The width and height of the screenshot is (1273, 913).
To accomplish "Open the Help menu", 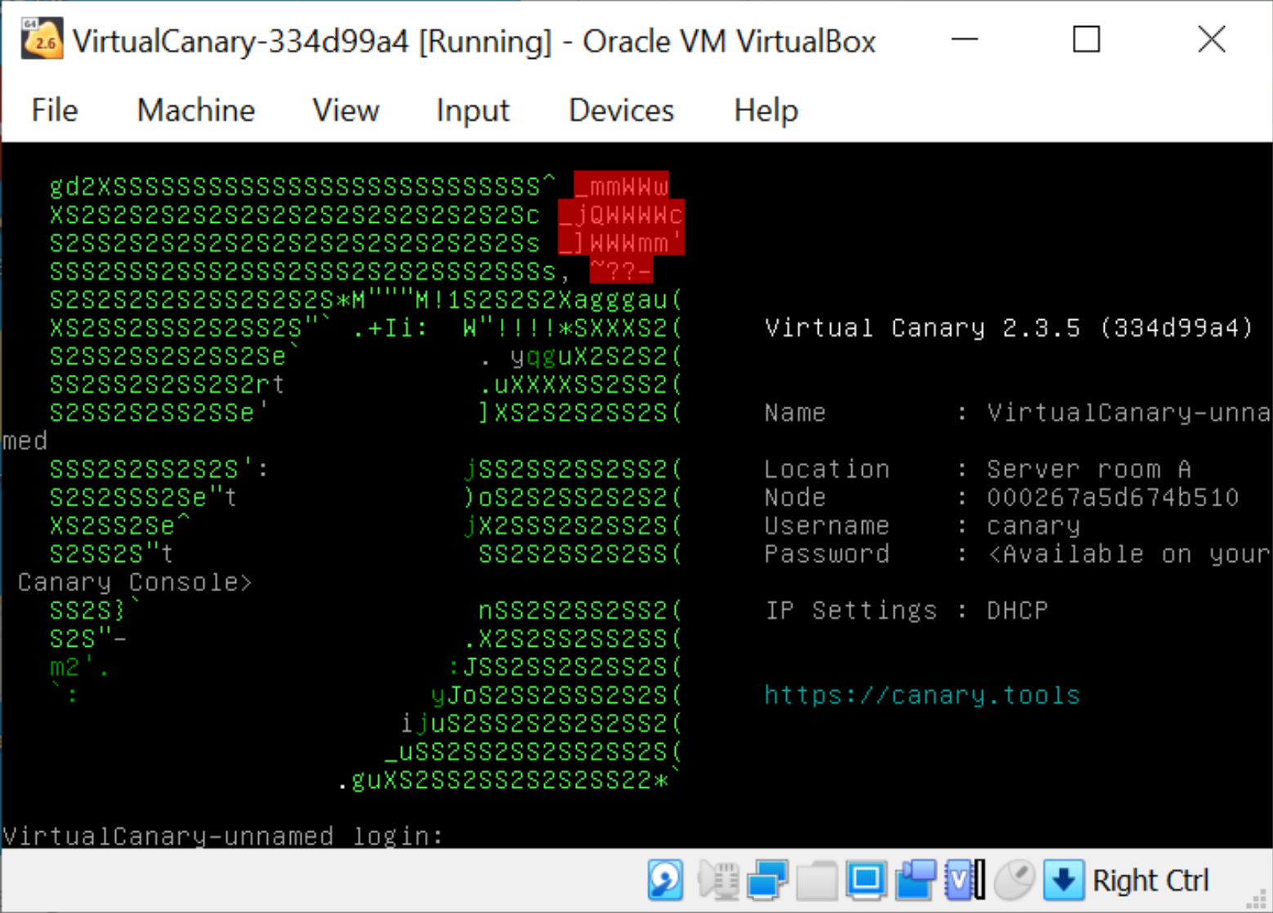I will point(766,110).
